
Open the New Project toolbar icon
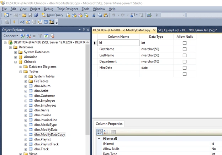[x=6, y=15]
